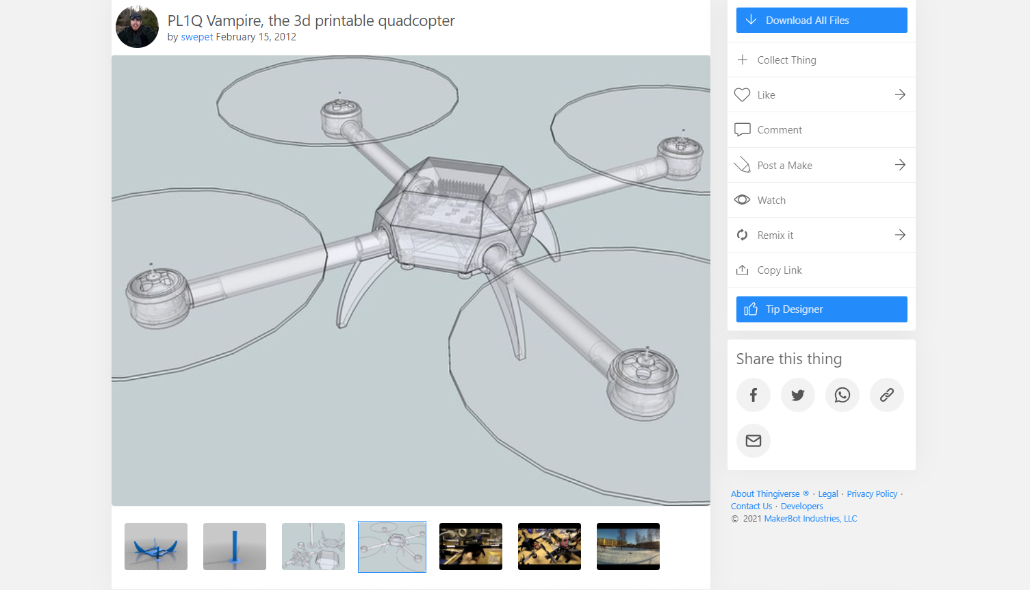1030x590 pixels.
Task: Open the Privacy Policy link
Action: coord(872,493)
